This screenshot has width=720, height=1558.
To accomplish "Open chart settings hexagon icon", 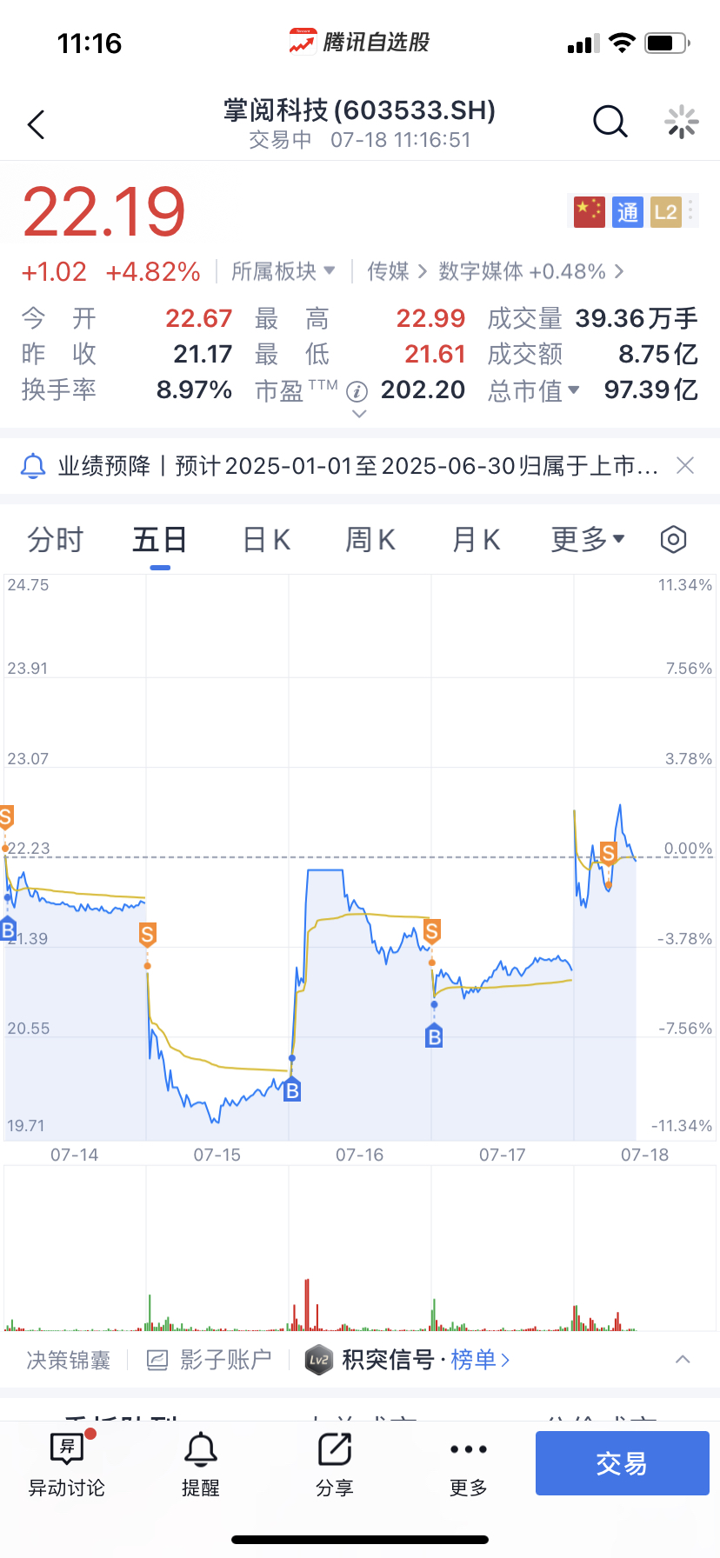I will click(673, 540).
